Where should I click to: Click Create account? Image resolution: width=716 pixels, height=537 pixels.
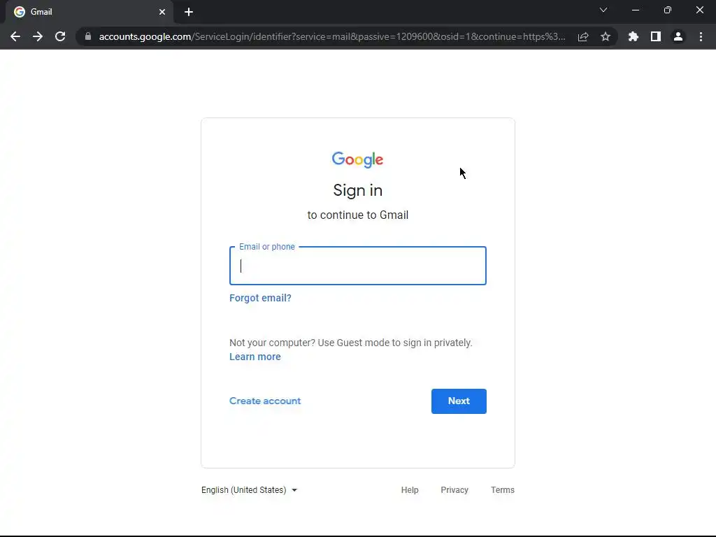(x=265, y=401)
